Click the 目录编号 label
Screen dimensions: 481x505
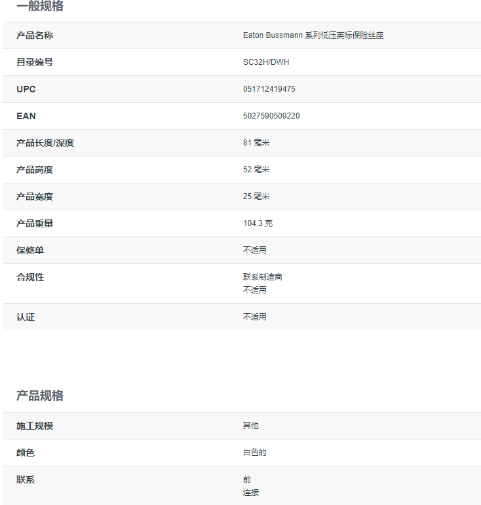tap(35, 62)
